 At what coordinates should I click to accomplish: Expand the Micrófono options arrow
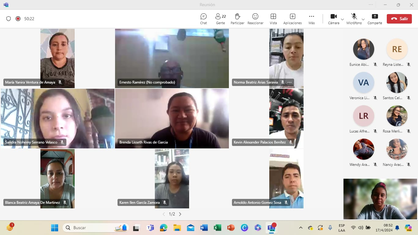coord(363,19)
